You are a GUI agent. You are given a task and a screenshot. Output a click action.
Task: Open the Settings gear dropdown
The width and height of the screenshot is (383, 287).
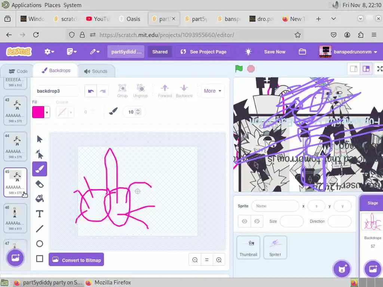[x=49, y=52]
